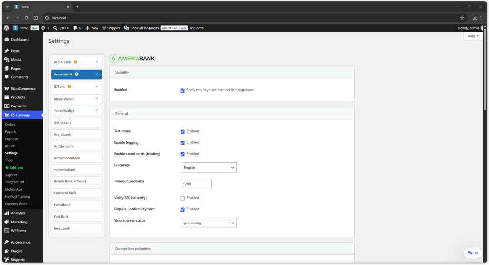Screen dimensions: 489x265
Task: Click the Analytics bar chart icon
Action: (7, 213)
